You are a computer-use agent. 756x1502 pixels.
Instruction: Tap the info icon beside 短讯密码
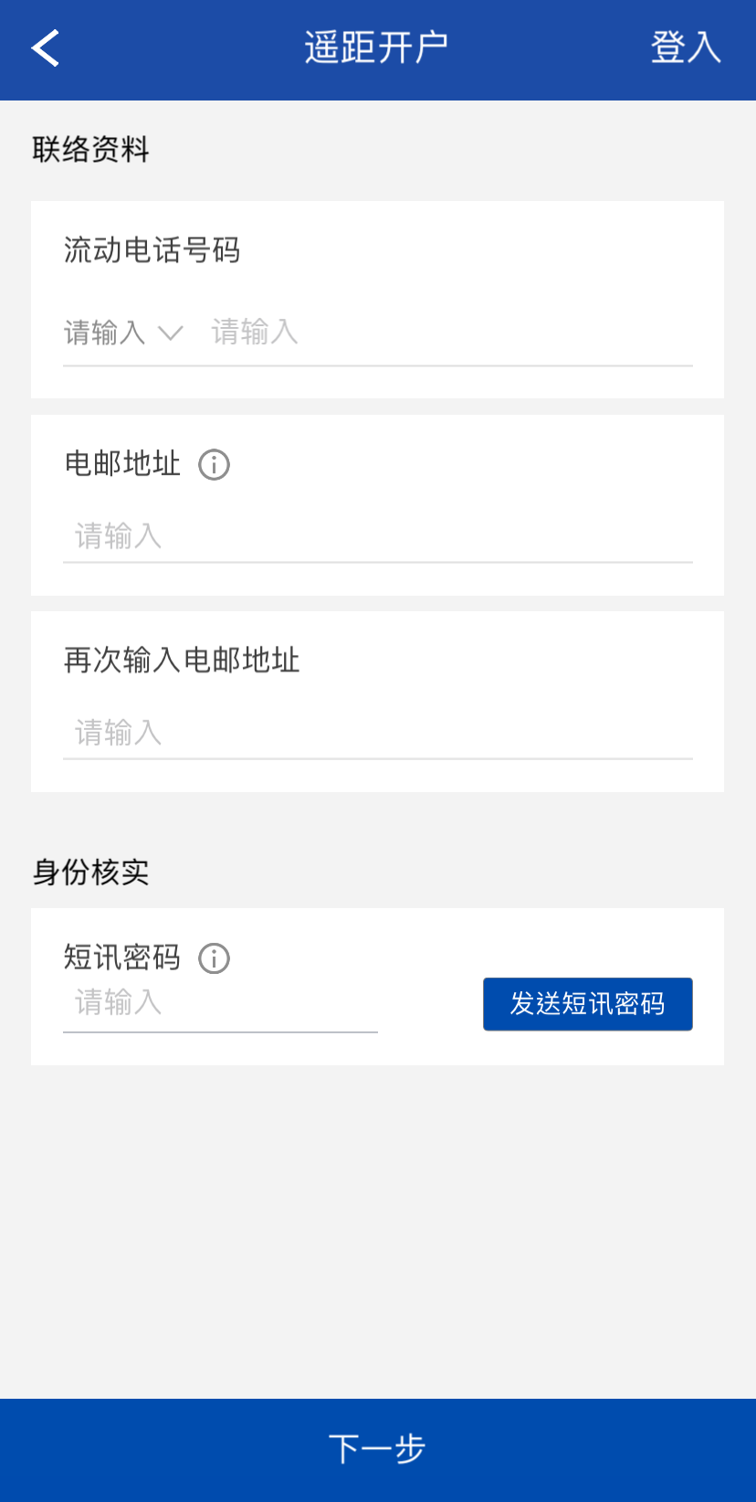[x=215, y=958]
